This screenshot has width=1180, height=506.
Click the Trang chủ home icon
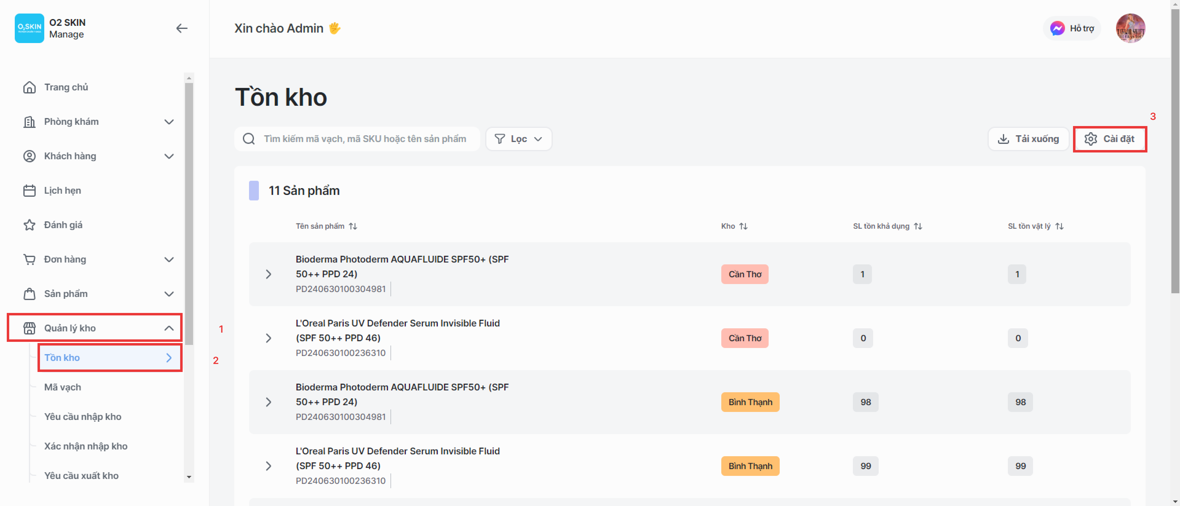coord(29,87)
